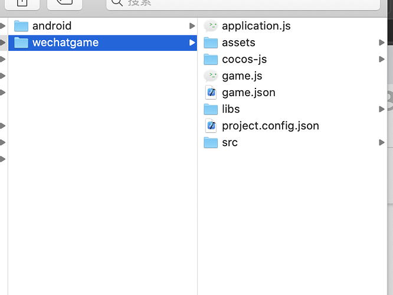Expand the cocos-js folder arrow
393x295 pixels.
pyautogui.click(x=382, y=60)
